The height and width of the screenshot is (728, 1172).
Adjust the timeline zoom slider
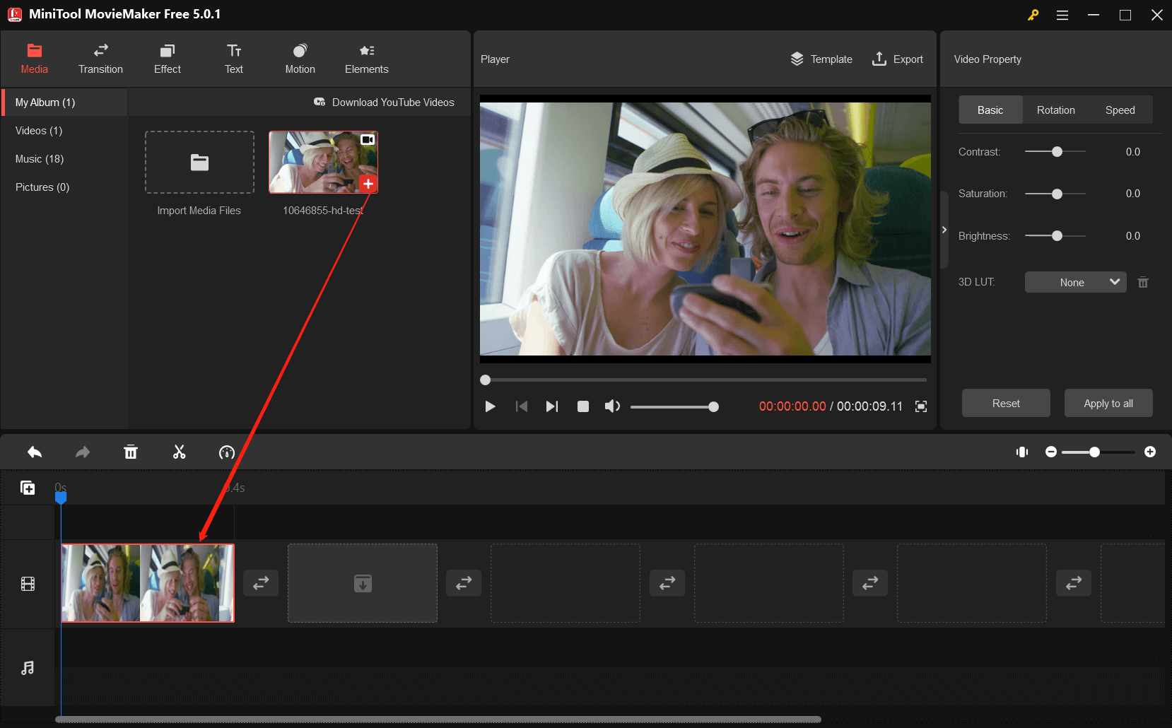coord(1098,452)
